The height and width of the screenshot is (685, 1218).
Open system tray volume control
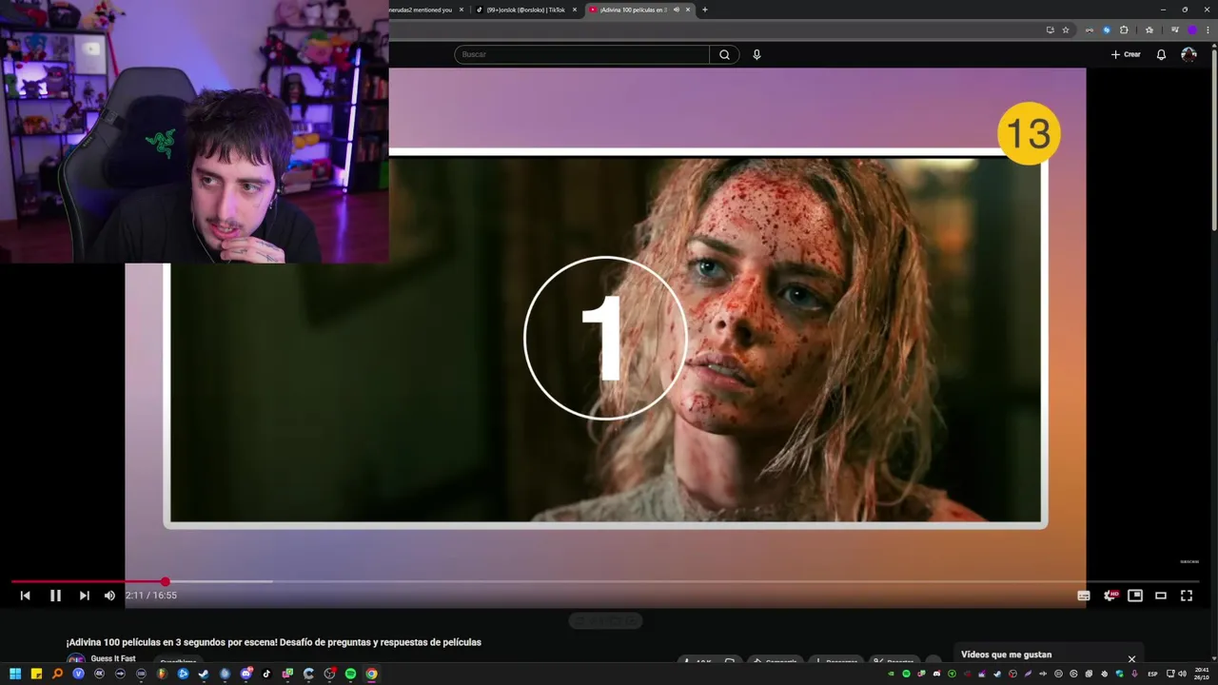pos(1181,674)
